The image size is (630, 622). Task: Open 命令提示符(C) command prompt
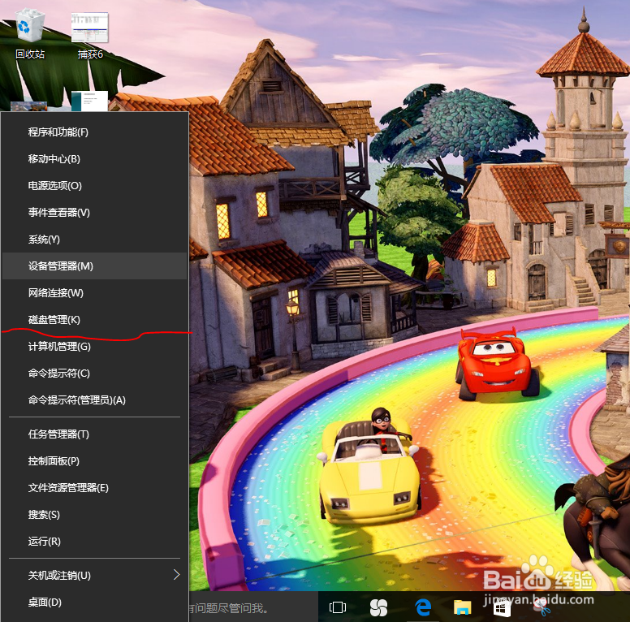click(95, 374)
